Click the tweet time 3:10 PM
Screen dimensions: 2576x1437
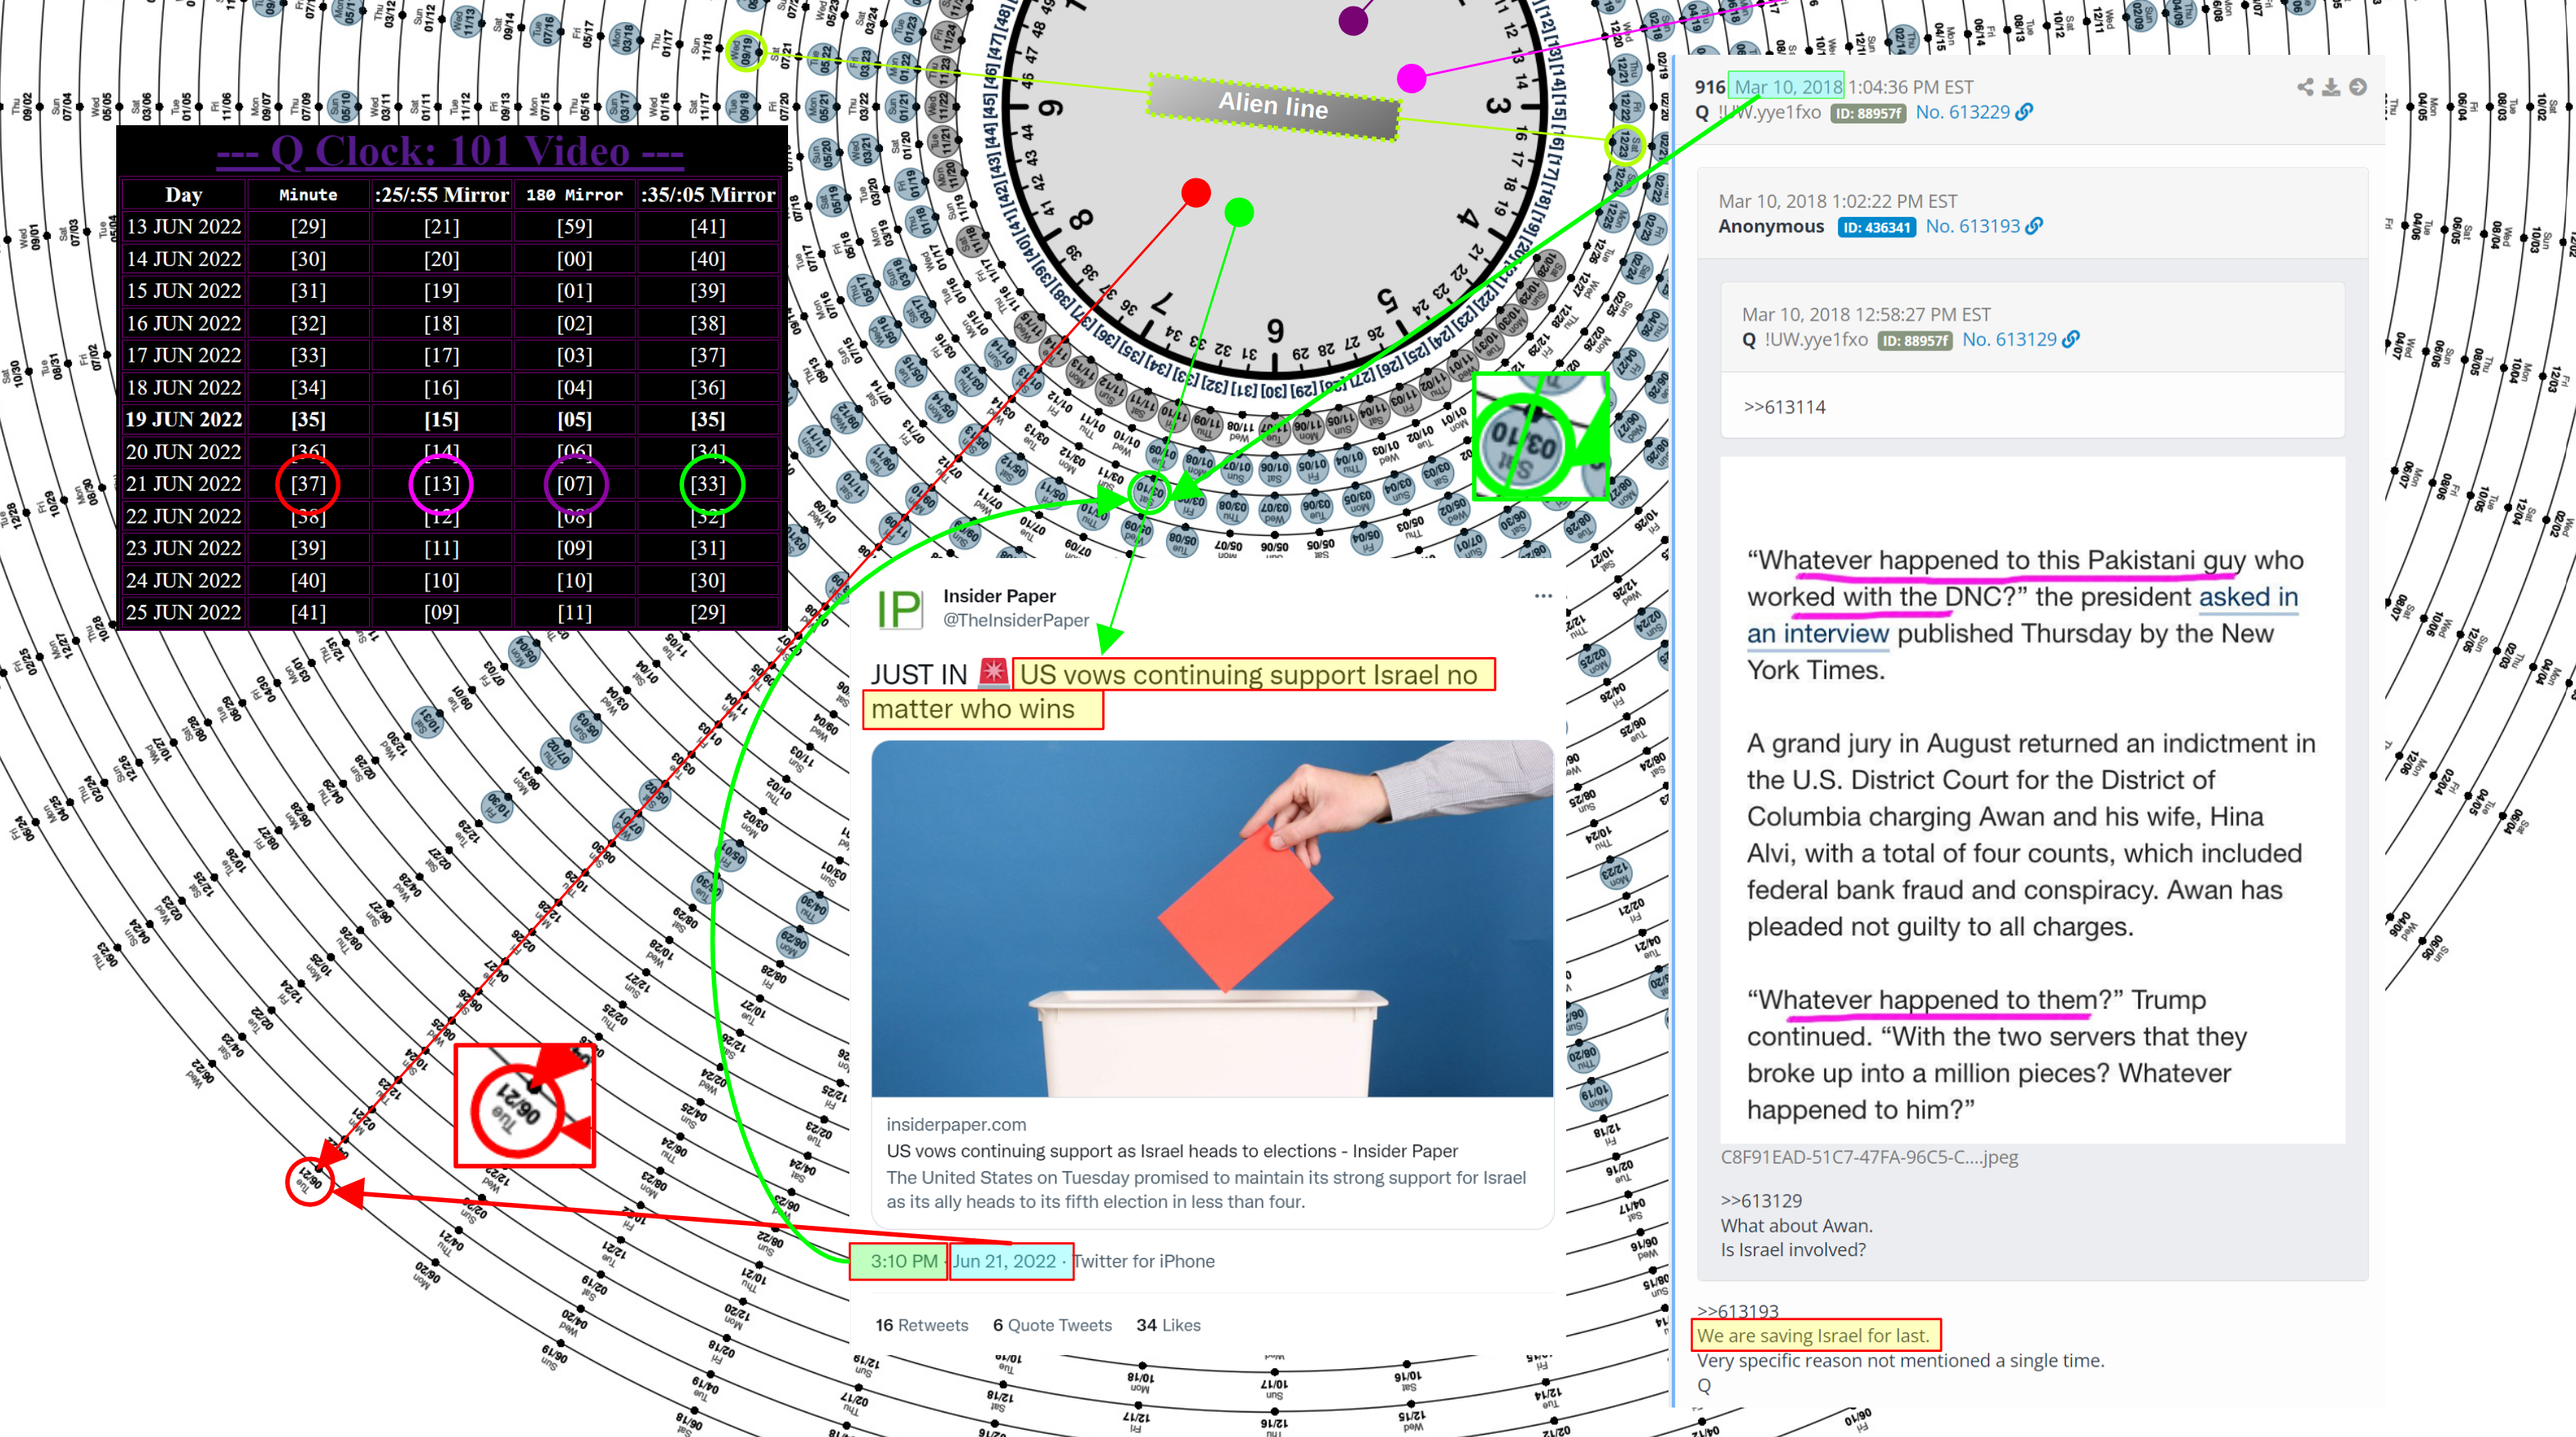coord(903,1261)
